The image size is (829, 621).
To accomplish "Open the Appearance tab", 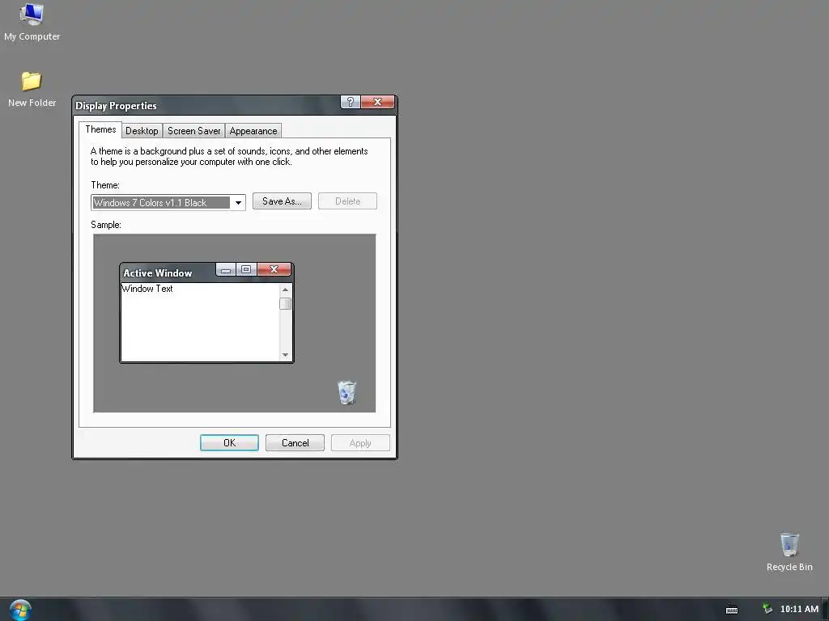I will pyautogui.click(x=253, y=131).
